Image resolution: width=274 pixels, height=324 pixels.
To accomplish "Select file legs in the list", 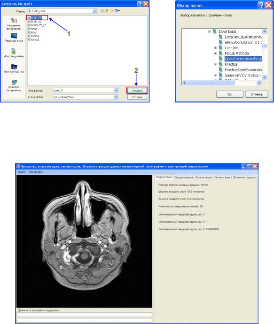I will pos(32,32).
